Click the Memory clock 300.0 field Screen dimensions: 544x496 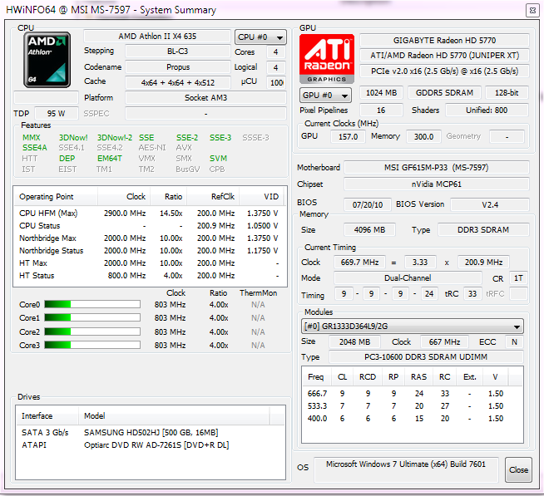click(x=423, y=136)
